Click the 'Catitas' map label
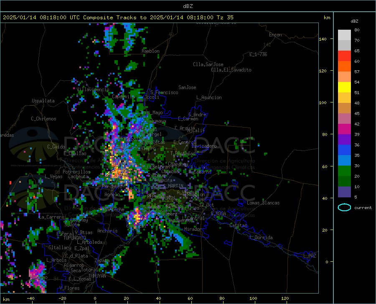The height and width of the screenshot is (304, 376). click(239, 225)
